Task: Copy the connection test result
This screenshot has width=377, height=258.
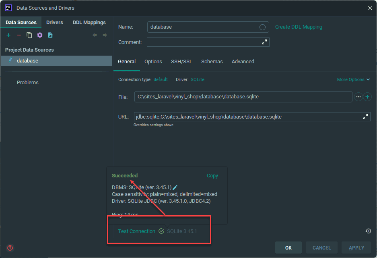Action: [x=212, y=176]
